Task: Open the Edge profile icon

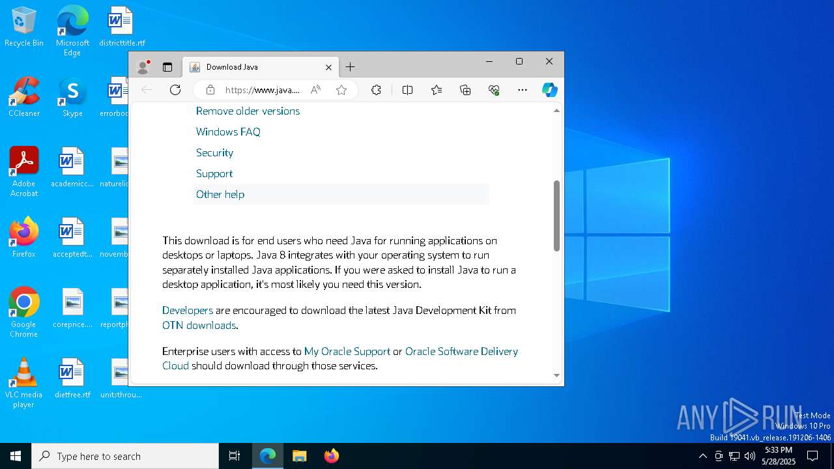Action: pyautogui.click(x=143, y=66)
